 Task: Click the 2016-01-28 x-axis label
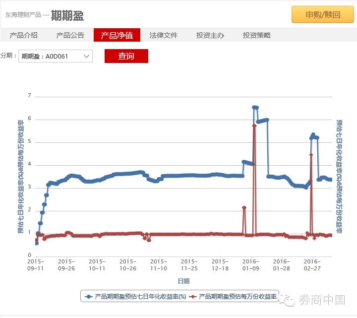(282, 265)
